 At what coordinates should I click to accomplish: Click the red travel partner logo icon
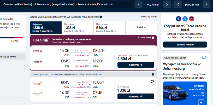click(x=192, y=19)
